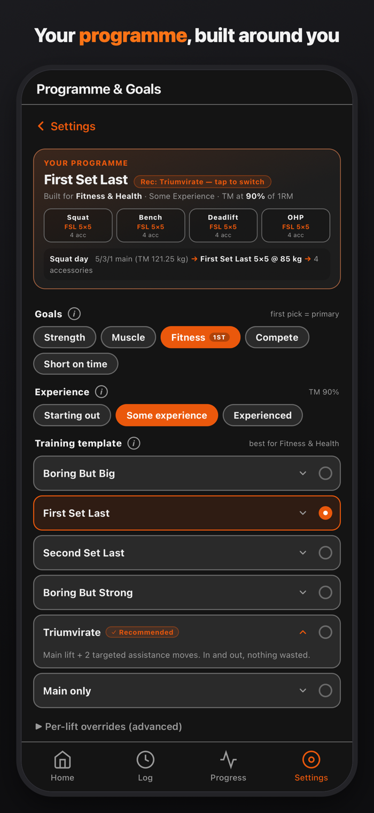Tap Rec: Triumvirate switch badge

[202, 182]
